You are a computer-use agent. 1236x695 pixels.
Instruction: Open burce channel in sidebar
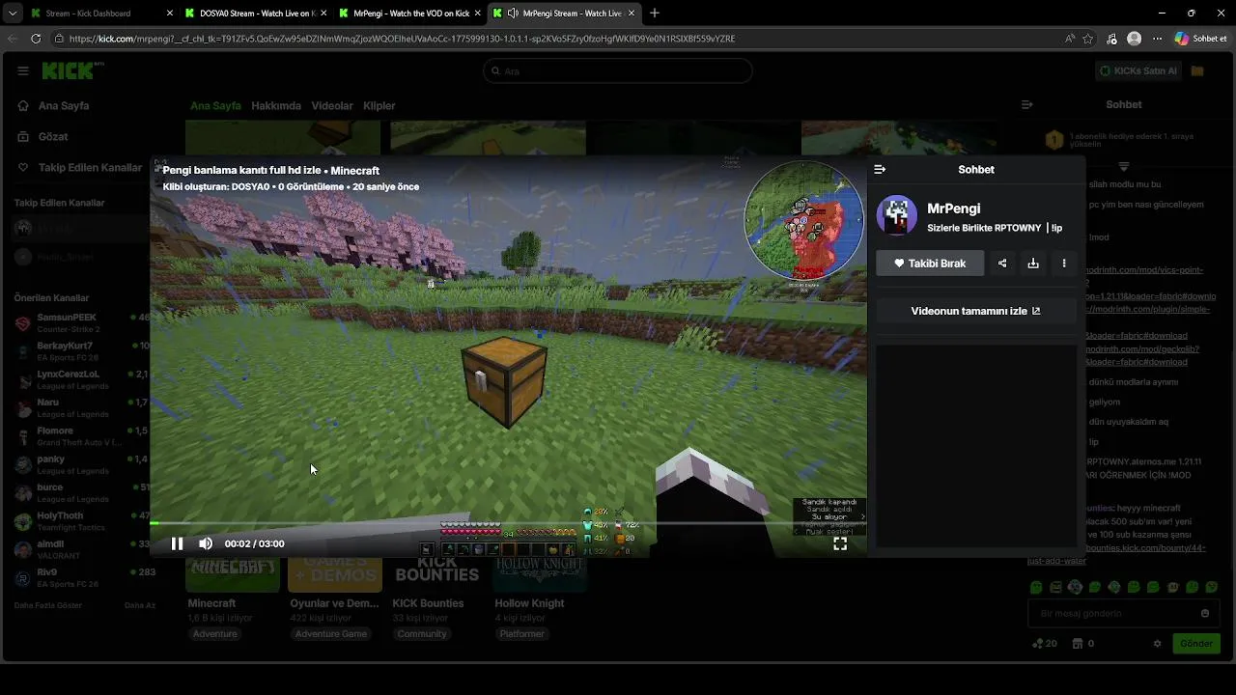click(x=82, y=493)
